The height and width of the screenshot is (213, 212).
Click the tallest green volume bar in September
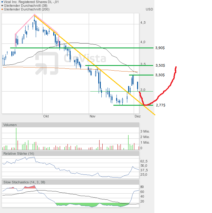(16, 139)
